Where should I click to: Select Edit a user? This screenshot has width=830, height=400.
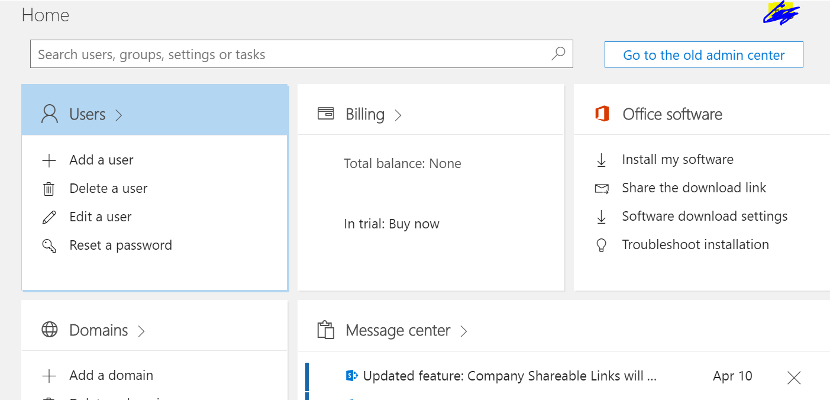click(101, 217)
